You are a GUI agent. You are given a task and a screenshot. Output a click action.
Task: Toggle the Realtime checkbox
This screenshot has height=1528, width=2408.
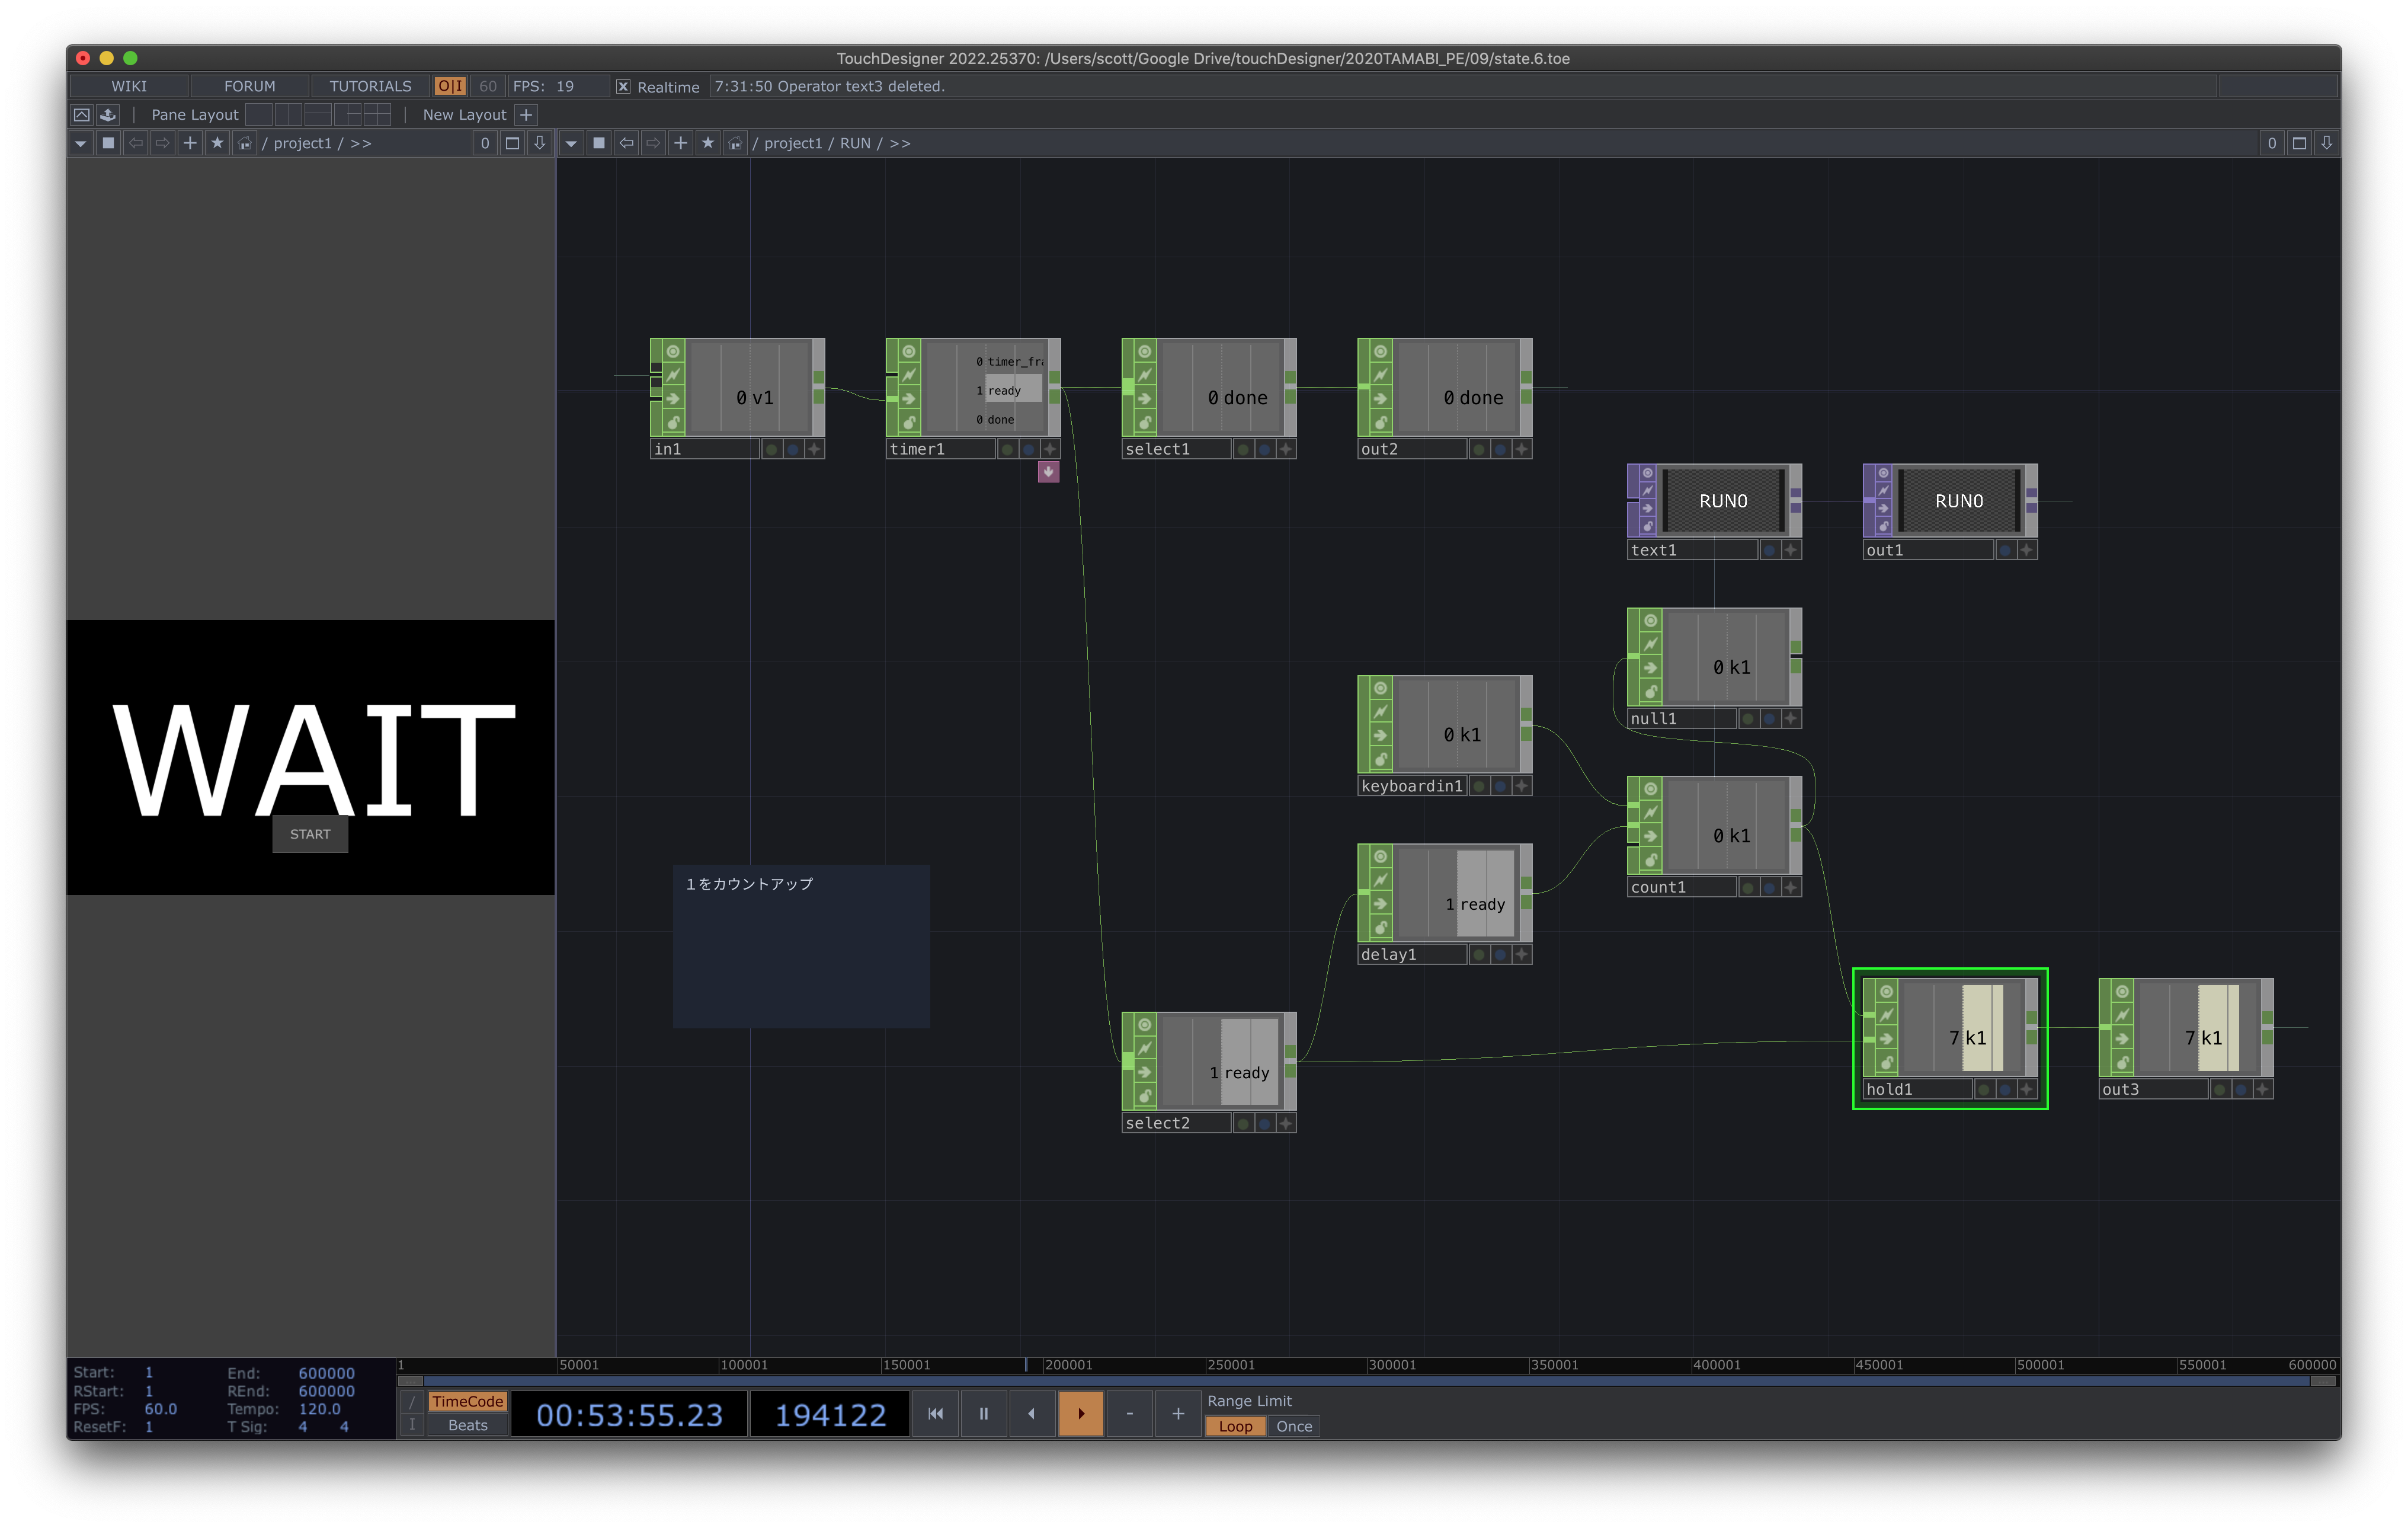coord(623,87)
